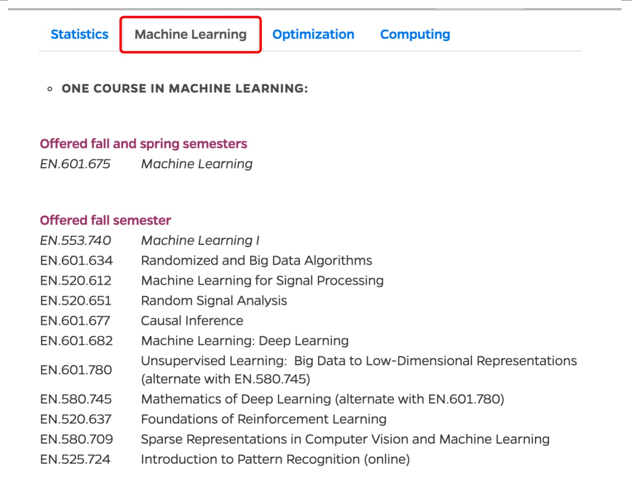Screen dimensions: 632x478
Task: Click the Unsupervised Learning course title
Action: [358, 361]
